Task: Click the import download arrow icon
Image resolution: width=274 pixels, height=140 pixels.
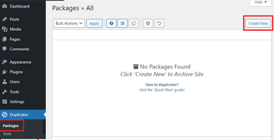Action: pyautogui.click(x=148, y=23)
